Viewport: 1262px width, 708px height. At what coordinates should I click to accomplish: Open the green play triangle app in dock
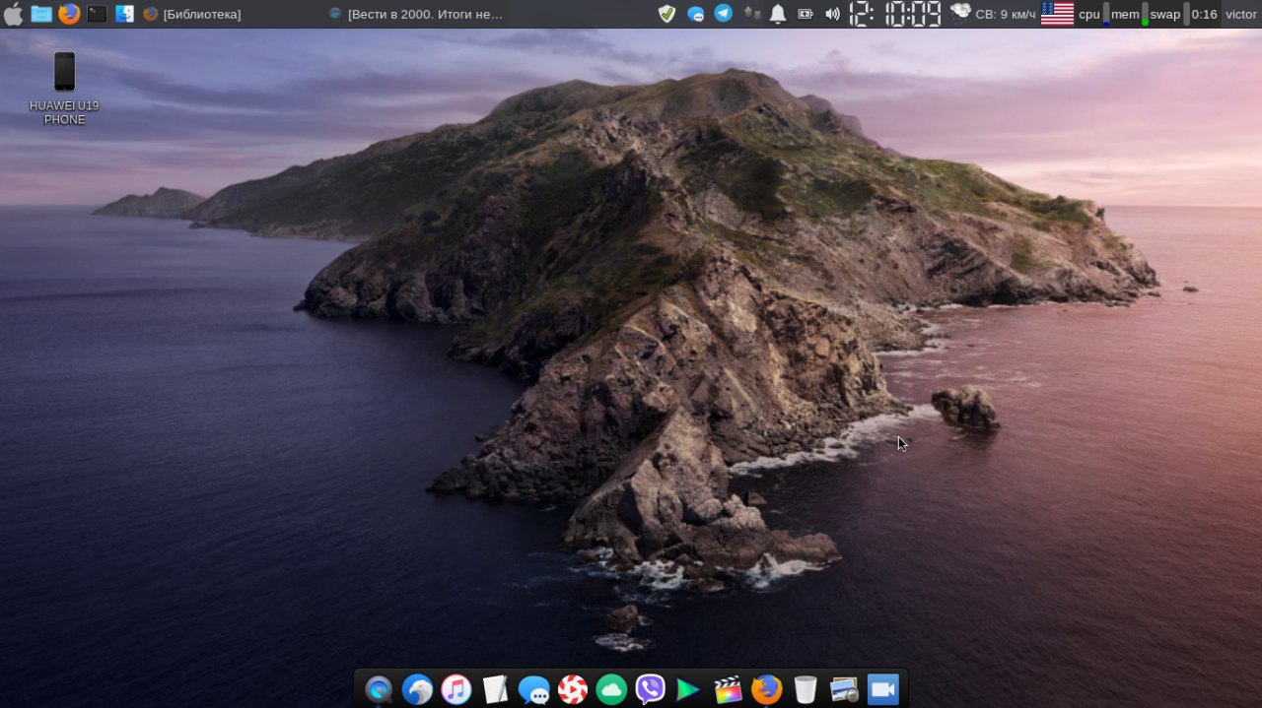pyautogui.click(x=688, y=689)
